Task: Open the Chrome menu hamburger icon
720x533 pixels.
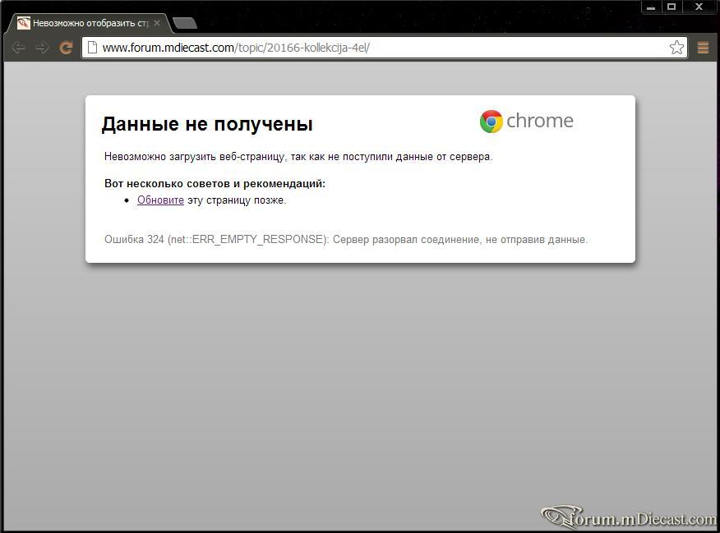Action: [703, 48]
